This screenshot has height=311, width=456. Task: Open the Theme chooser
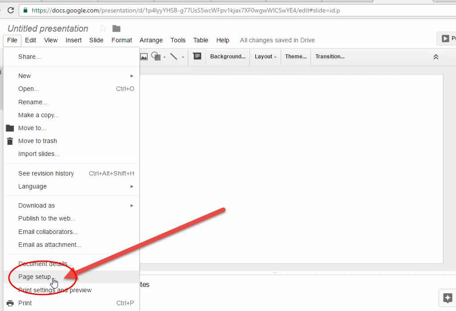click(295, 57)
